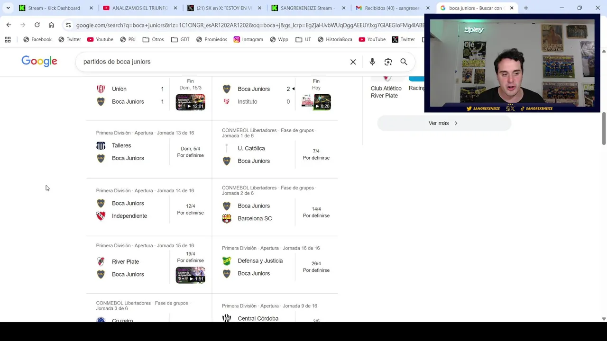Open the Wpp bookmark
Image resolution: width=607 pixels, height=341 pixels.
(x=278, y=39)
